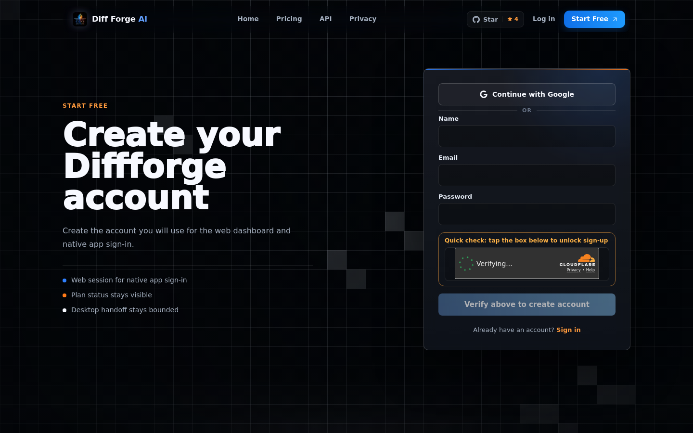Viewport: 693px width, 433px height.
Task: Click the Diff Forge AI logo icon
Action: 80,19
